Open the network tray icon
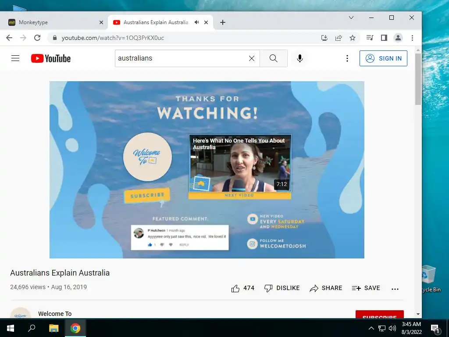 click(382, 328)
